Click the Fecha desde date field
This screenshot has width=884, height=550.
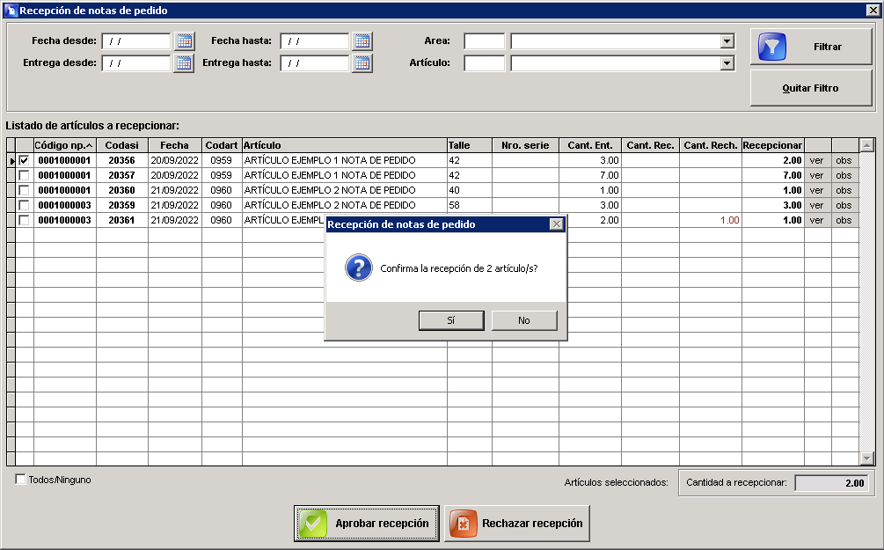136,41
